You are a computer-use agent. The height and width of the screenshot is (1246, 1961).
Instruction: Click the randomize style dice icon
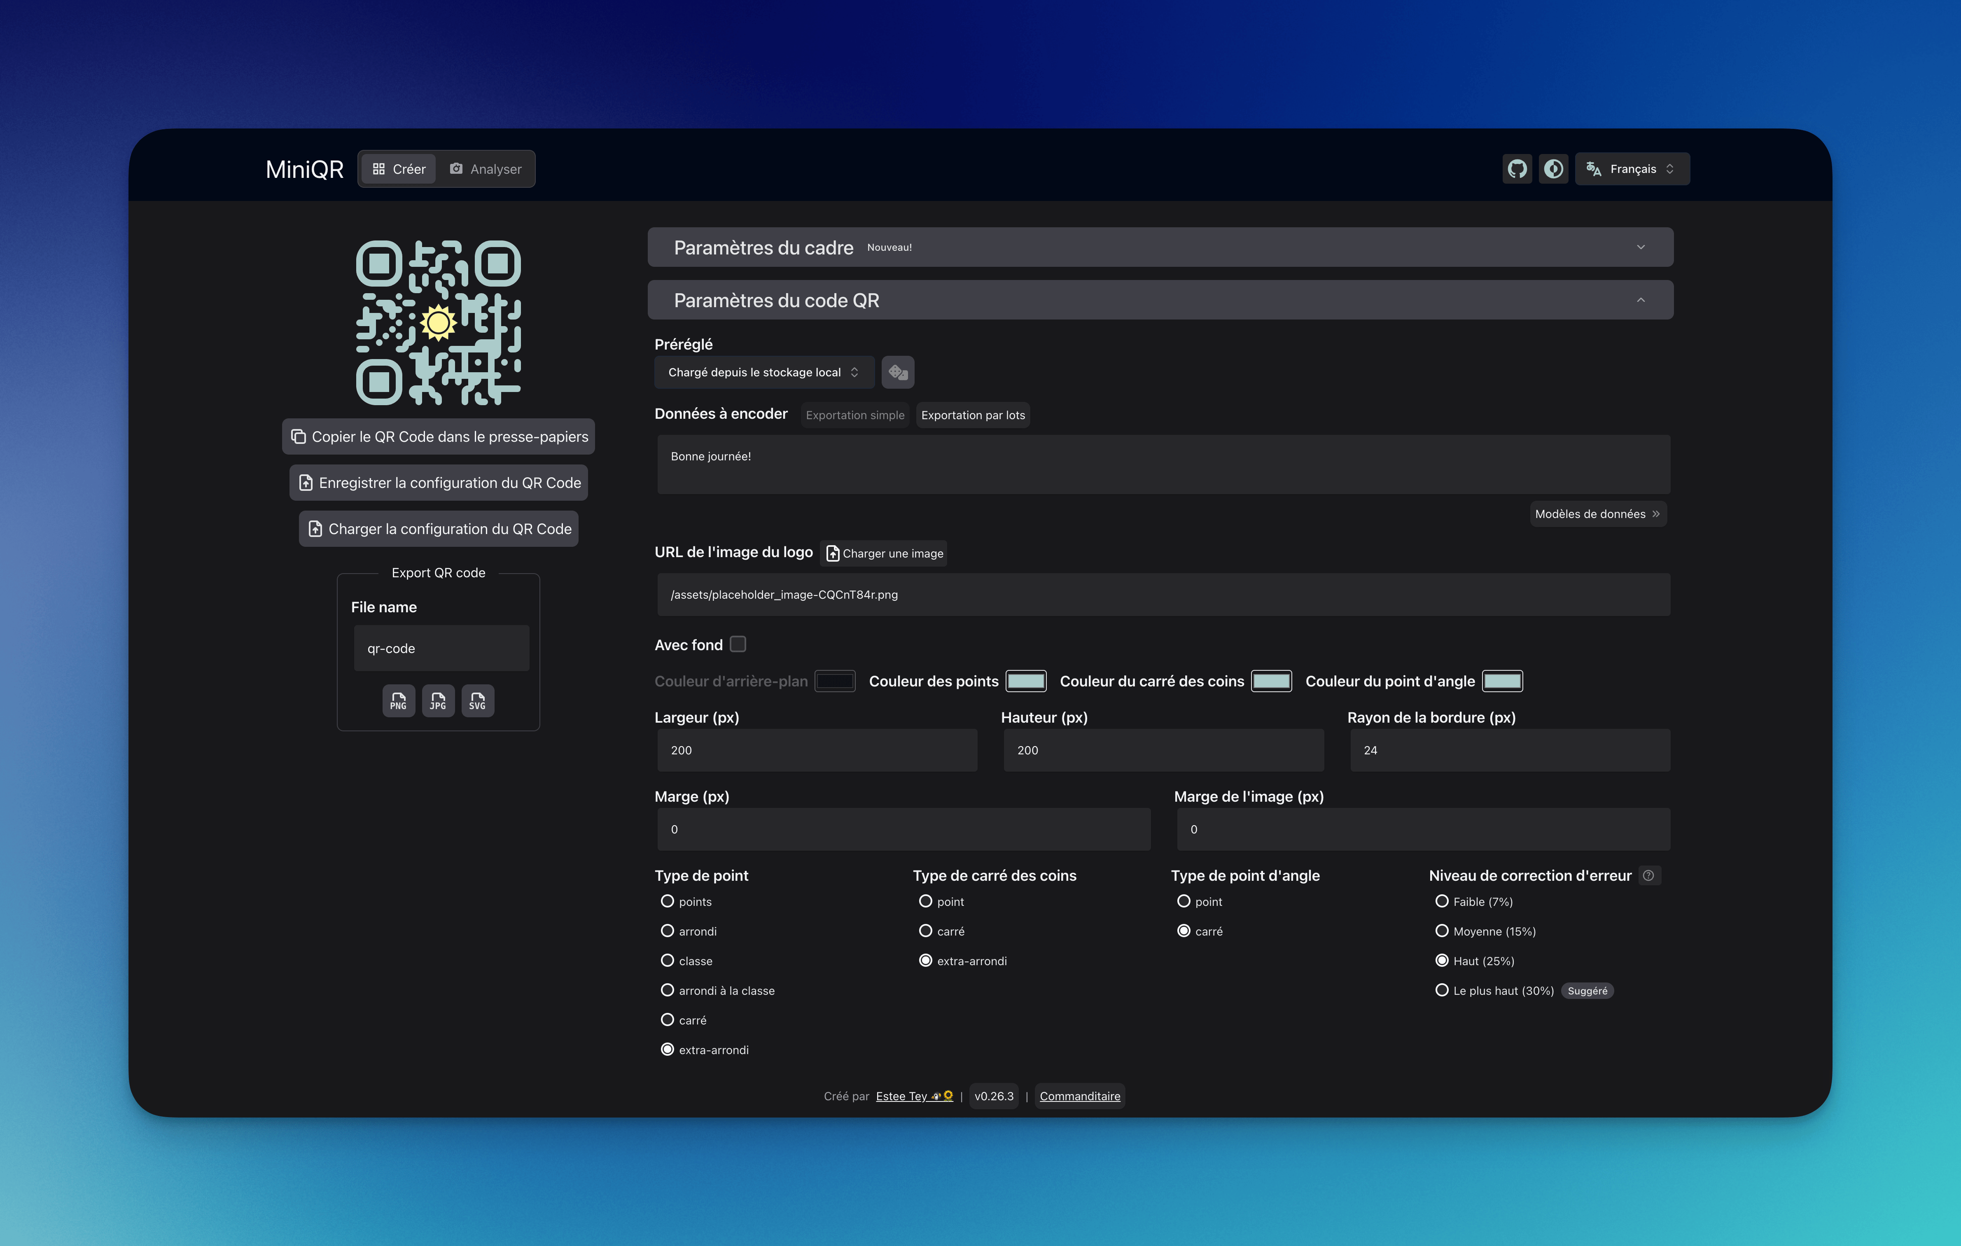(897, 372)
